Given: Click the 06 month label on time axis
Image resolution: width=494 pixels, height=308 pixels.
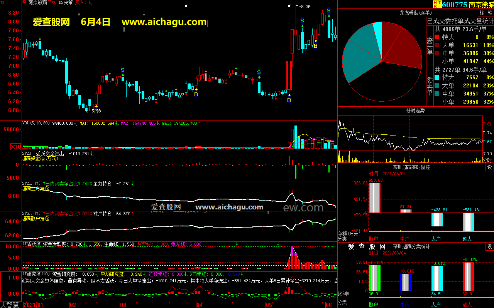Looking at the screenshot, I should click(x=329, y=305).
